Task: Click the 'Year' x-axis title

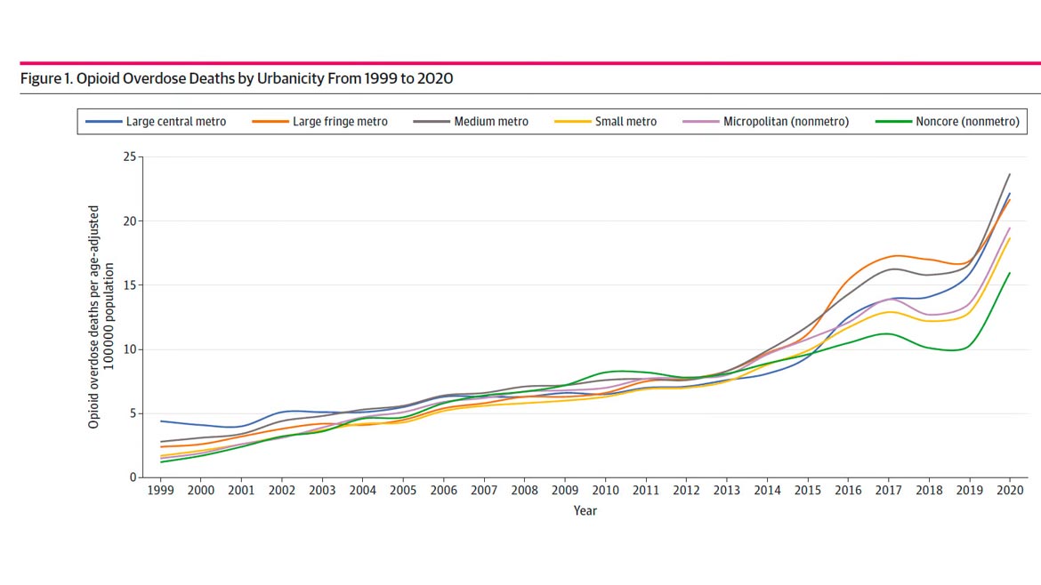Action: [x=585, y=511]
